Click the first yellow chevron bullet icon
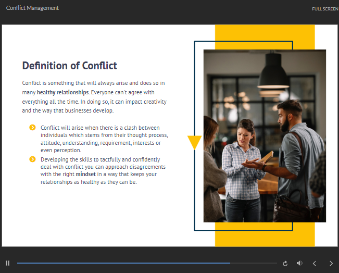This screenshot has width=339, height=273. (x=32, y=128)
